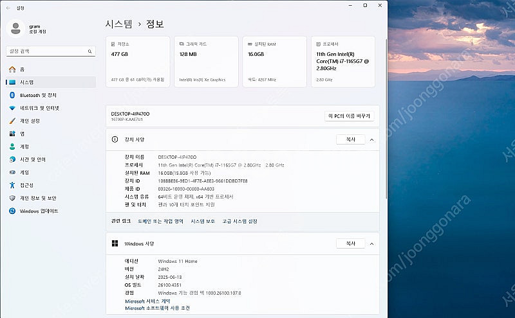Click the 제품 ID value 00326-10000-00000-AA803
The width and height of the screenshot is (515, 318).
(186, 189)
